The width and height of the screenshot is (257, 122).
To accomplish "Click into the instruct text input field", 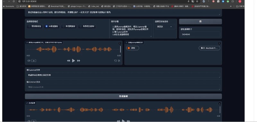I will point(123,87).
